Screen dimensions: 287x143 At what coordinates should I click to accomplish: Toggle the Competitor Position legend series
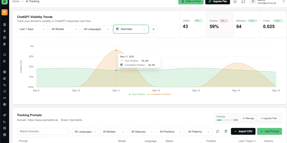[x=159, y=94]
